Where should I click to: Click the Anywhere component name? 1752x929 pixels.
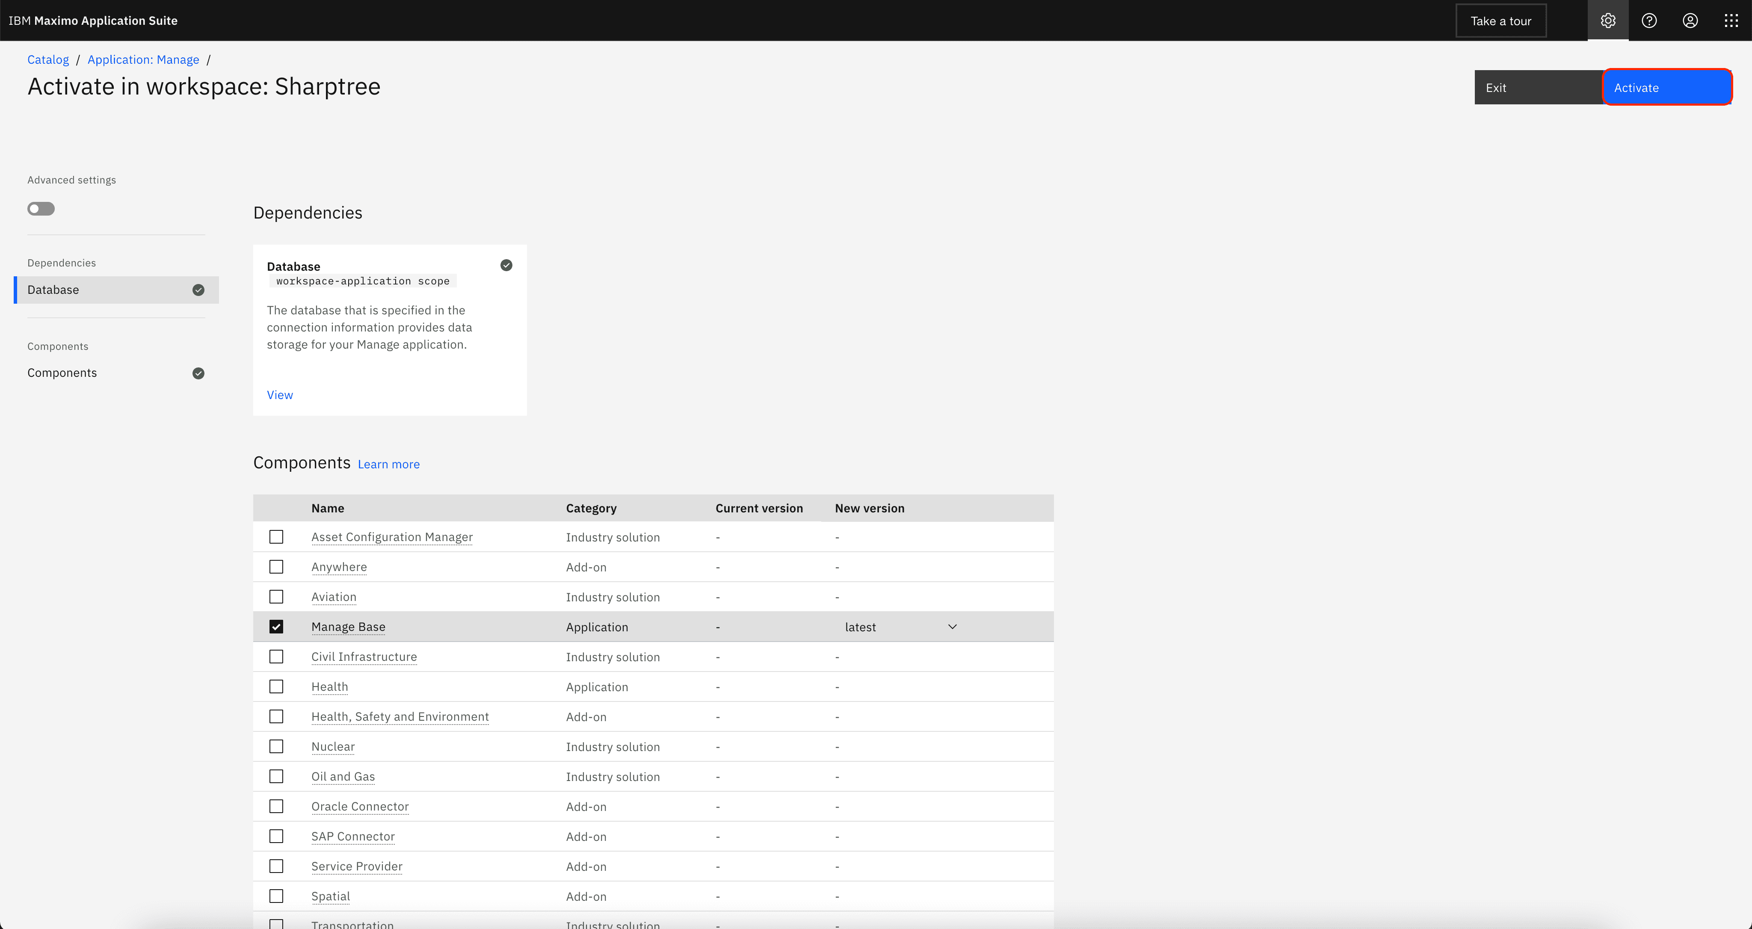coord(339,567)
